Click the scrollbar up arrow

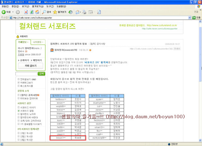(200, 22)
